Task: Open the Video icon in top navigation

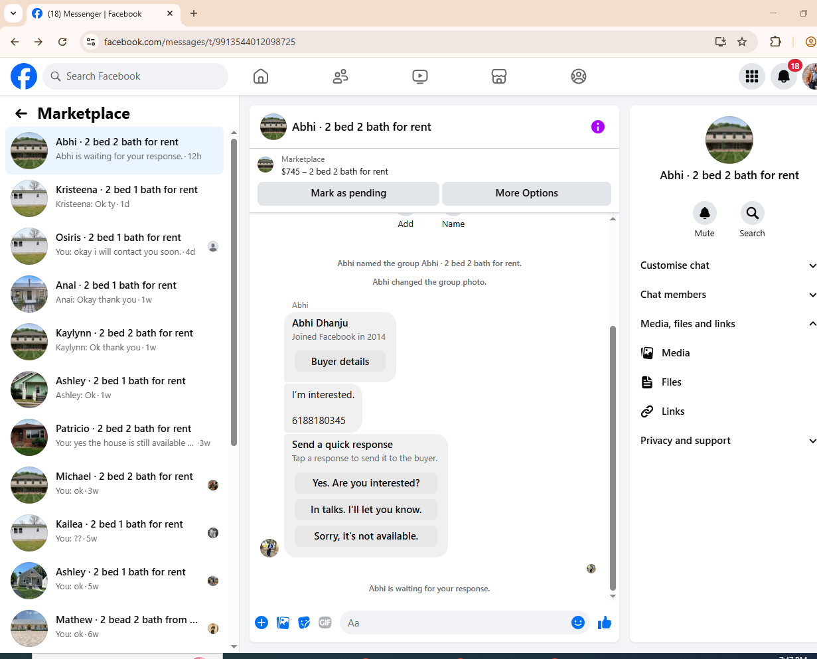Action: pyautogui.click(x=419, y=76)
